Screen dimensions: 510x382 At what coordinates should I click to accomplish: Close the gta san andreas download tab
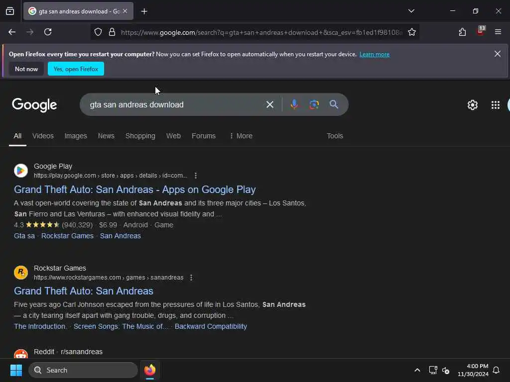(x=125, y=11)
